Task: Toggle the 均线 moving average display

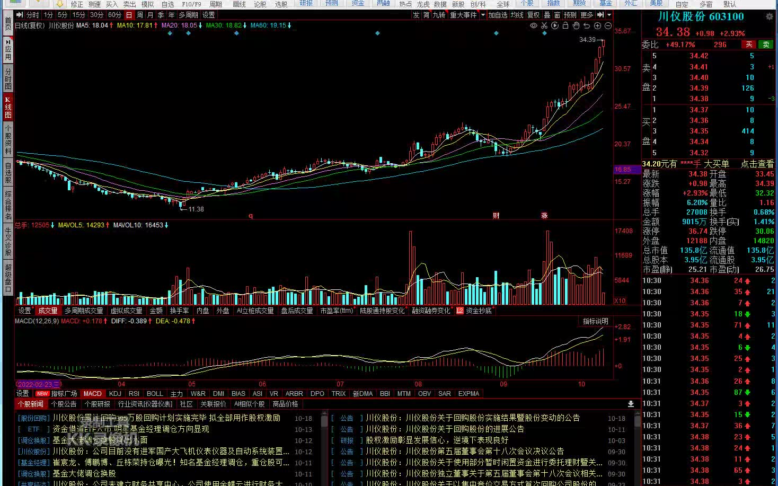Action: (x=517, y=15)
